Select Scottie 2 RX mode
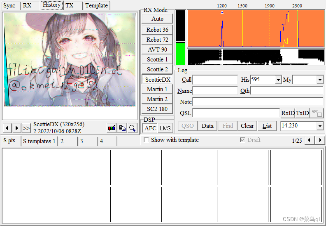Screen dimensions: 326x226 coord(157,69)
